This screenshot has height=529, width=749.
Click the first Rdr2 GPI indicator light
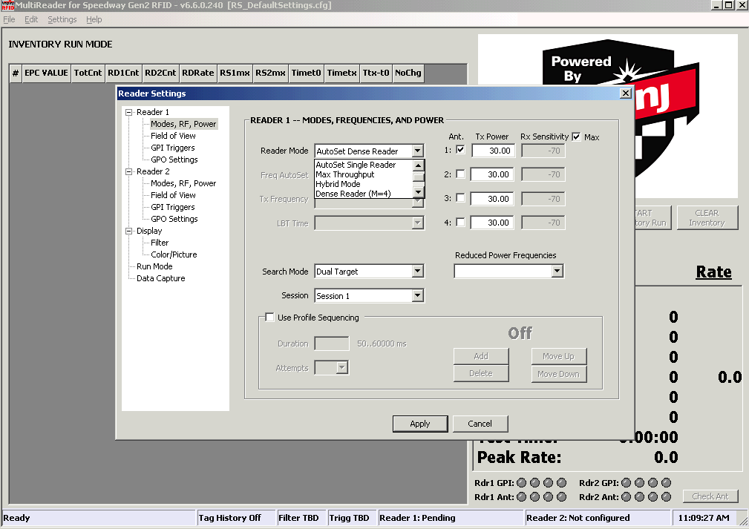pos(626,483)
